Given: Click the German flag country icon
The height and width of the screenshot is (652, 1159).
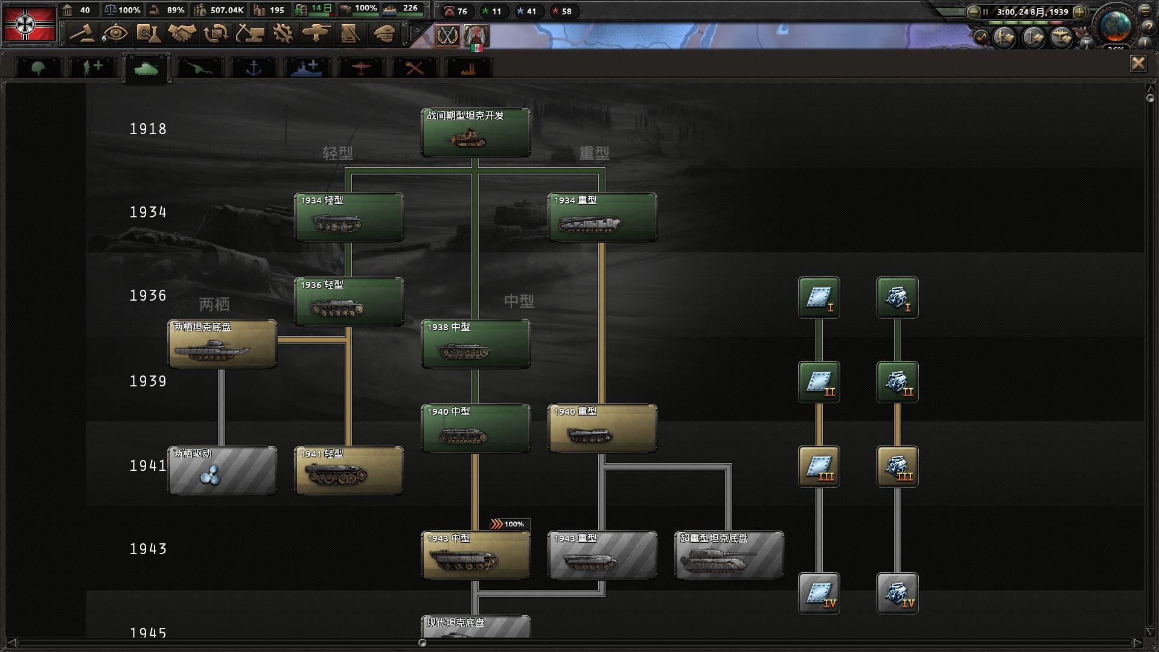Looking at the screenshot, I should (x=29, y=24).
